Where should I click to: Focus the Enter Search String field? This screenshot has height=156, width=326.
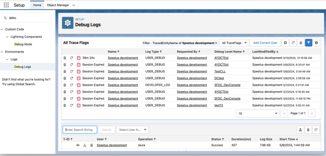point(80,130)
